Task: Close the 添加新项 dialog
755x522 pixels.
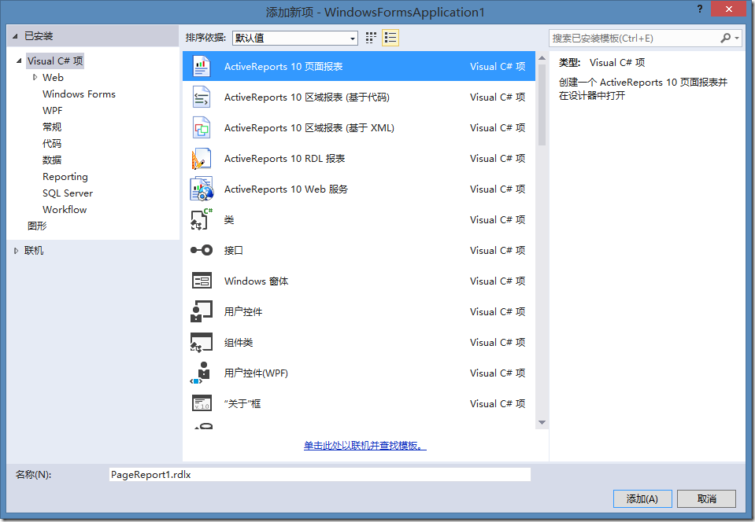Action: [728, 9]
